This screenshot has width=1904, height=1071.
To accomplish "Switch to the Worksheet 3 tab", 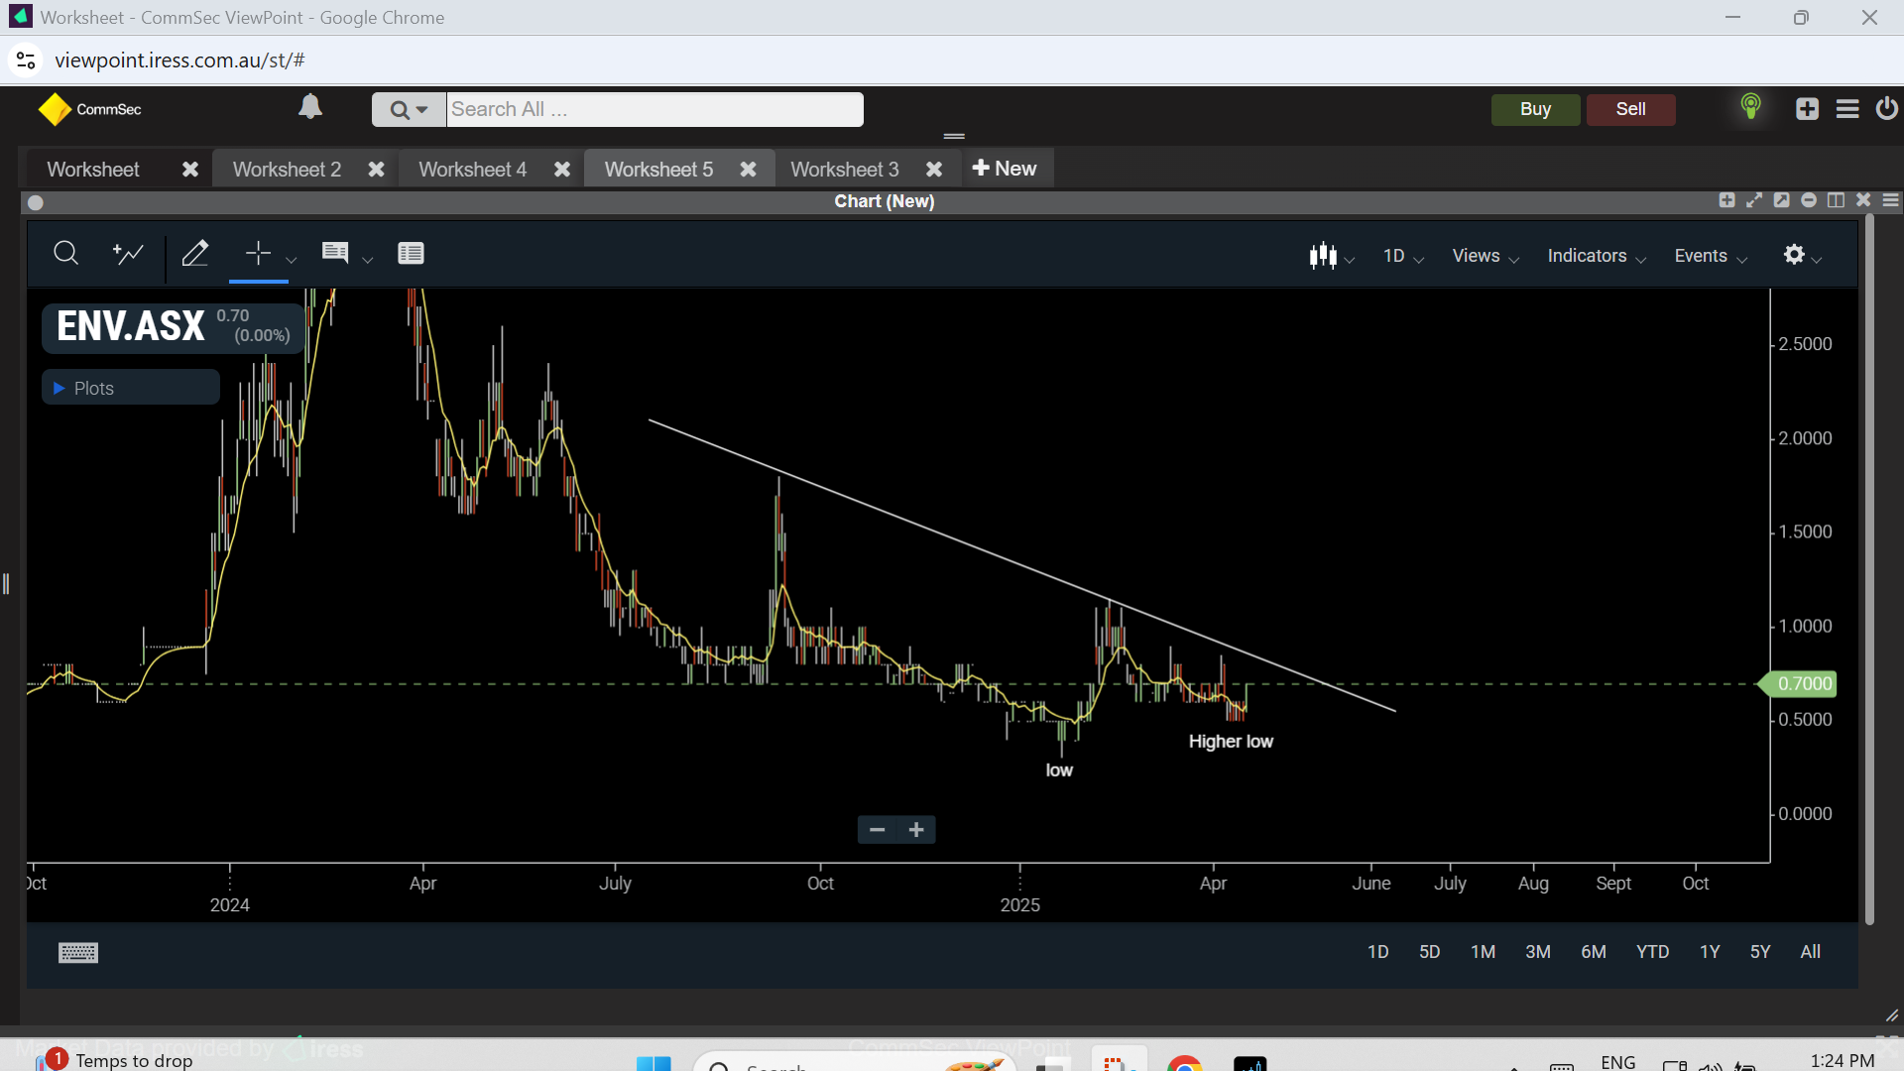I will click(x=844, y=170).
